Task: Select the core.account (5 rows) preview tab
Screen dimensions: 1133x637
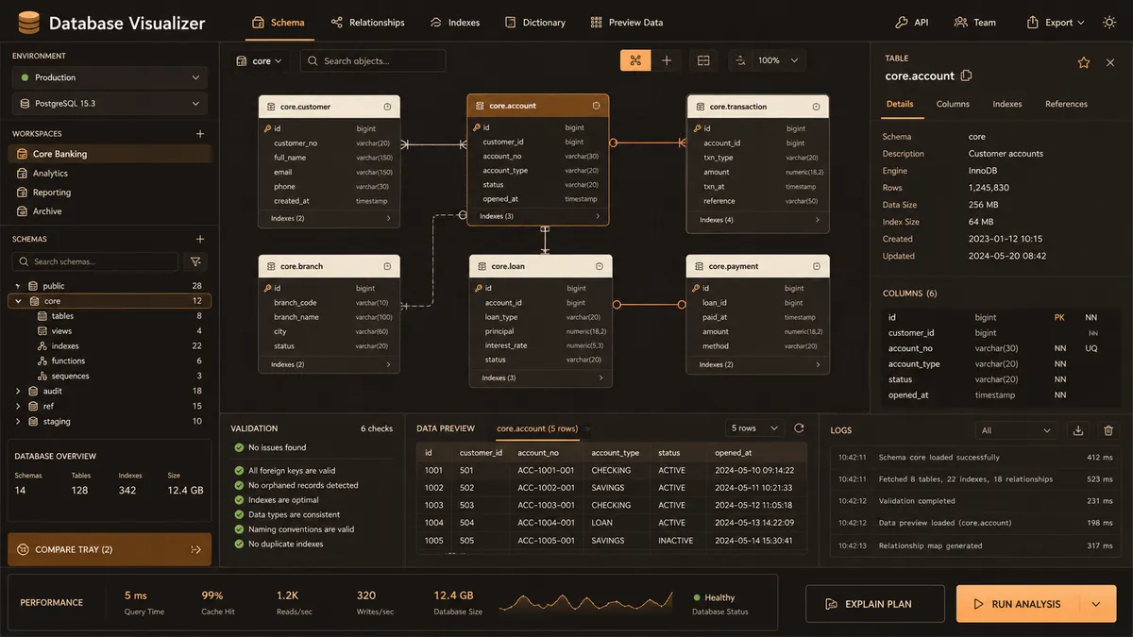Action: coord(537,428)
